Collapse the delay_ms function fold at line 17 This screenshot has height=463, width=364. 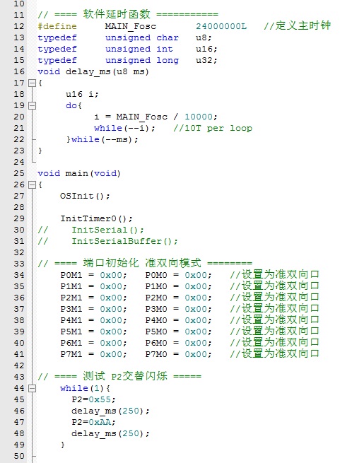click(32, 83)
